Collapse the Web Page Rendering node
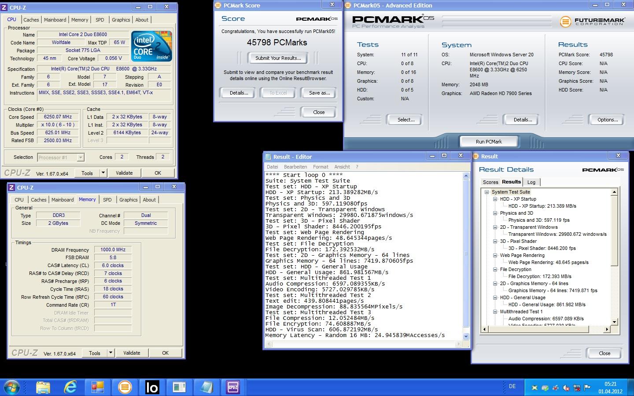The height and width of the screenshot is (396, 634). click(x=495, y=255)
